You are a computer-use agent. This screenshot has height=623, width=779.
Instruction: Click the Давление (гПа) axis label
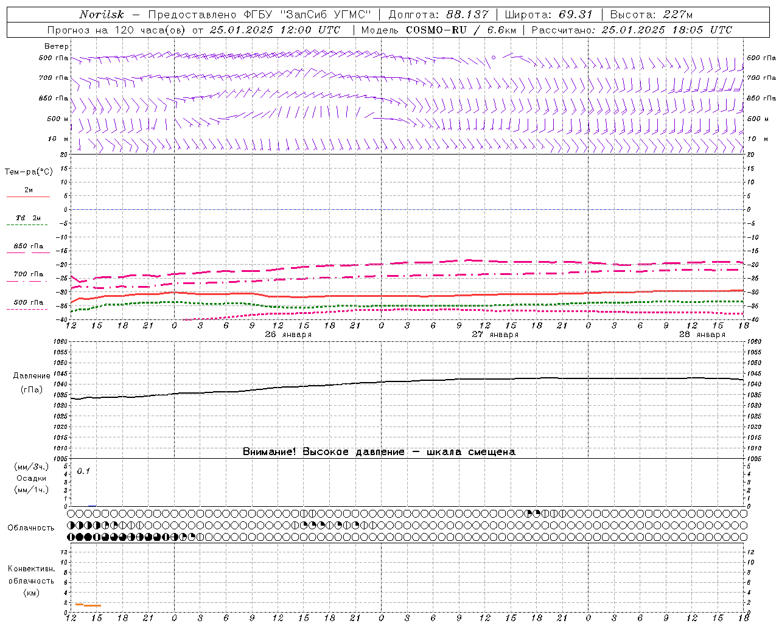32,383
